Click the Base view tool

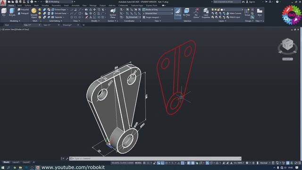point(260,12)
